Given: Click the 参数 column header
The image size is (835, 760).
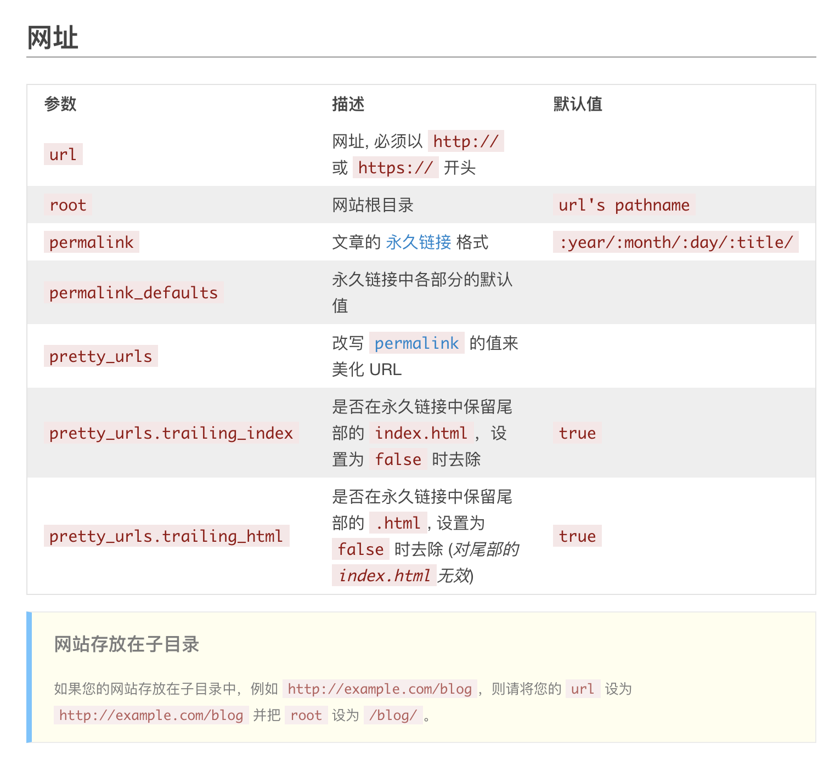Looking at the screenshot, I should 60,104.
